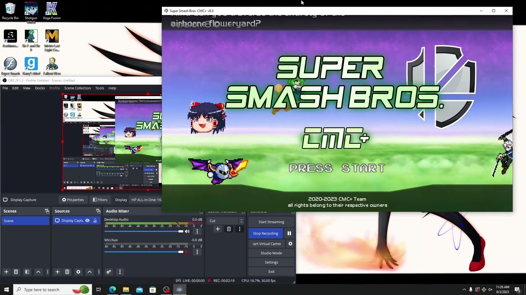526x295 pixels.
Task: Select Shotgun Witch desktop shortcut
Action: point(31,12)
